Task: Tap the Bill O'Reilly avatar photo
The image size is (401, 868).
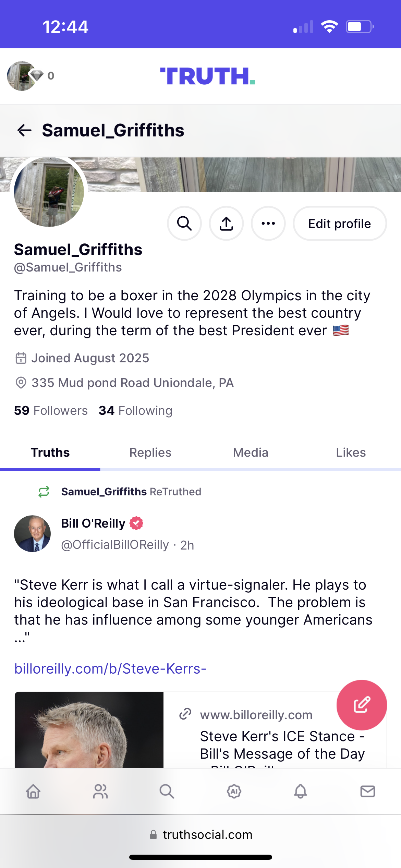Action: (32, 533)
